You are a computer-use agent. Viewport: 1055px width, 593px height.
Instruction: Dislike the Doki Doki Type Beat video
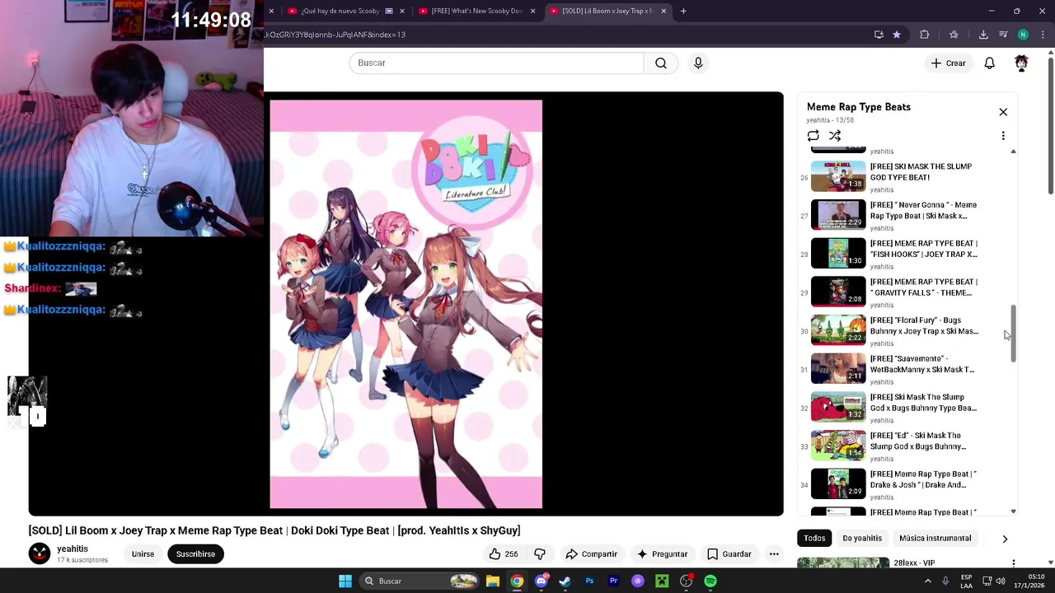pos(540,554)
